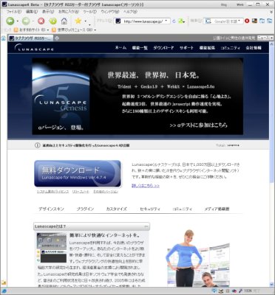Open the address bar URL dropdown
The height and width of the screenshot is (295, 275).
(166, 21)
